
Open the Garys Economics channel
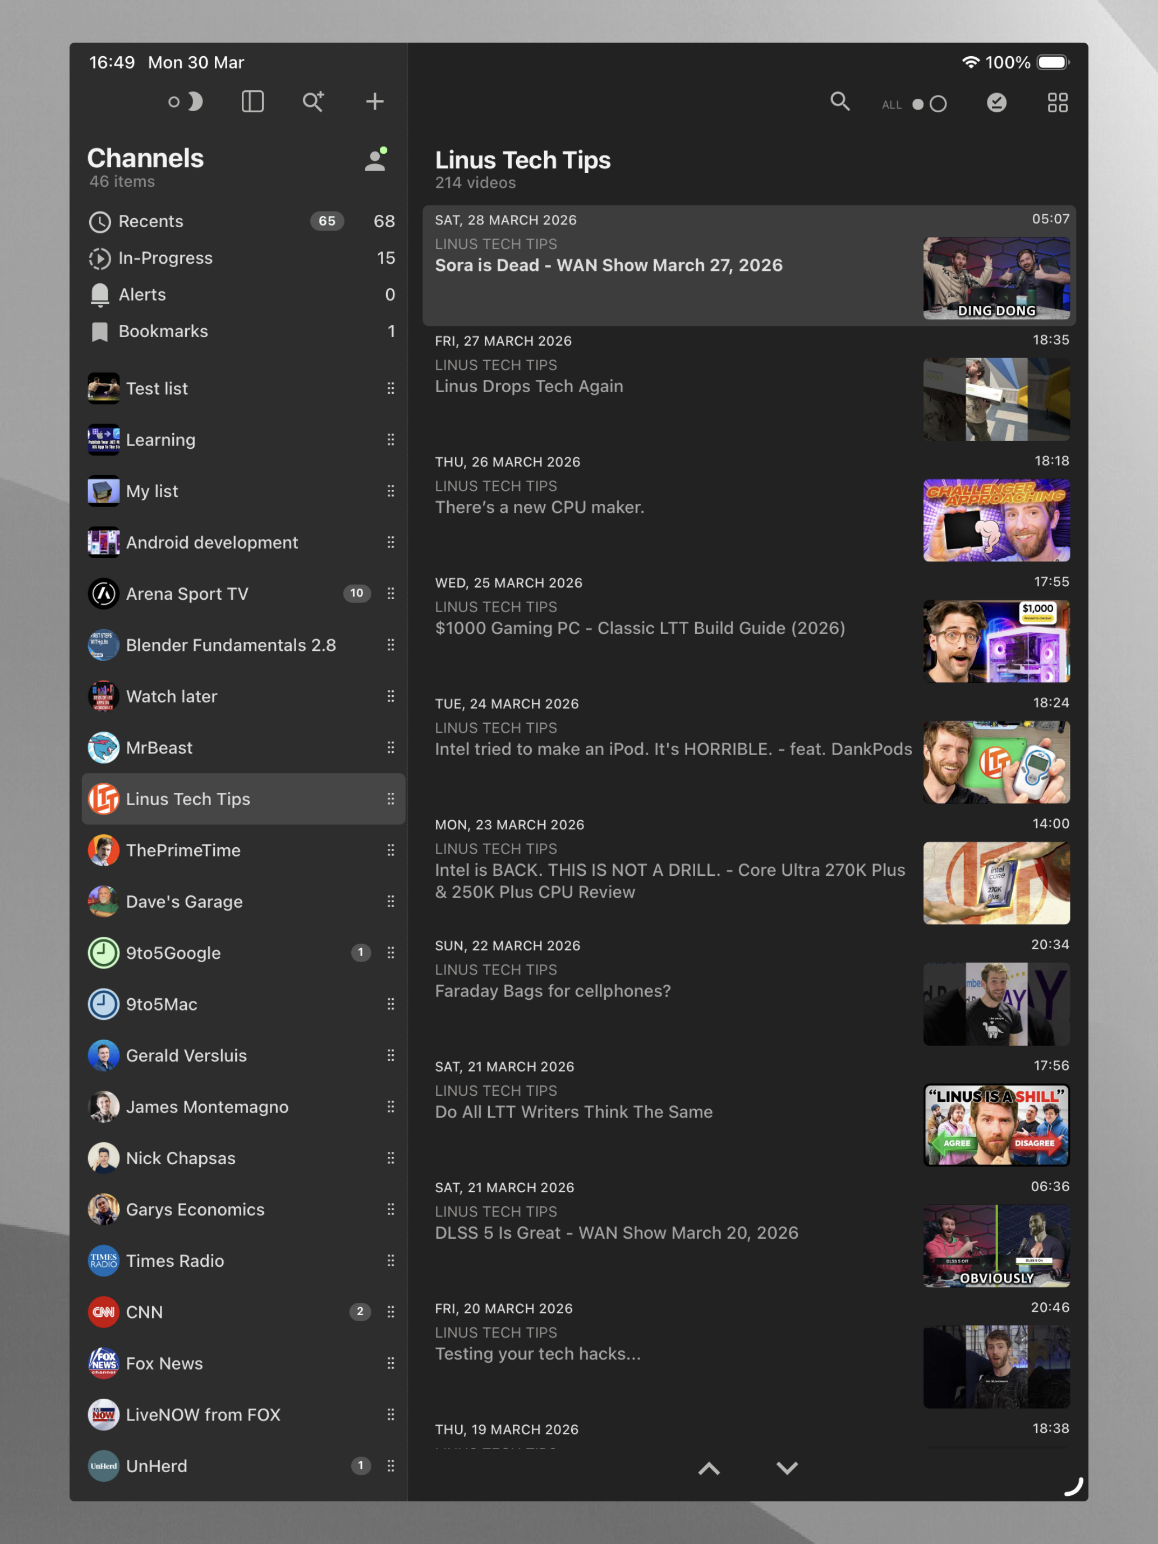click(x=243, y=1210)
